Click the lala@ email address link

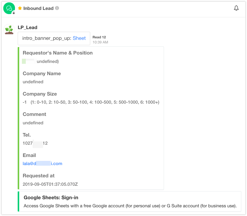click(x=42, y=164)
